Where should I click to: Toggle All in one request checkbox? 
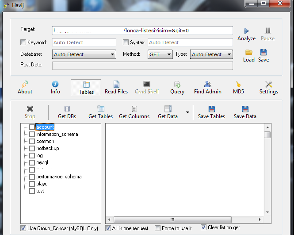pos(108,228)
